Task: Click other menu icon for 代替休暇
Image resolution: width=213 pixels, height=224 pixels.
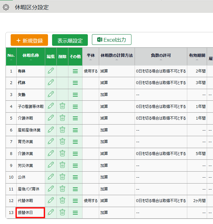Action: [75, 201]
